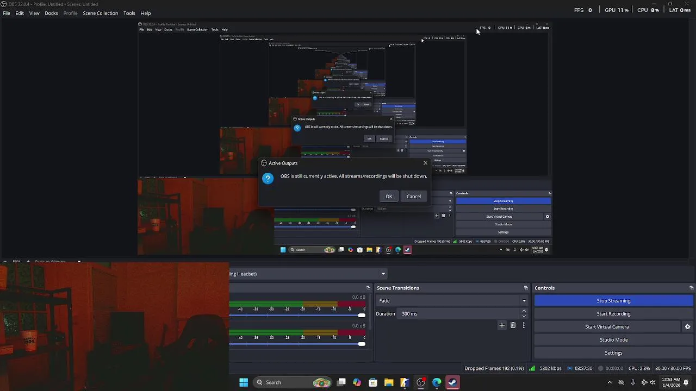Confirm shutdown with the OK button

coord(389,196)
